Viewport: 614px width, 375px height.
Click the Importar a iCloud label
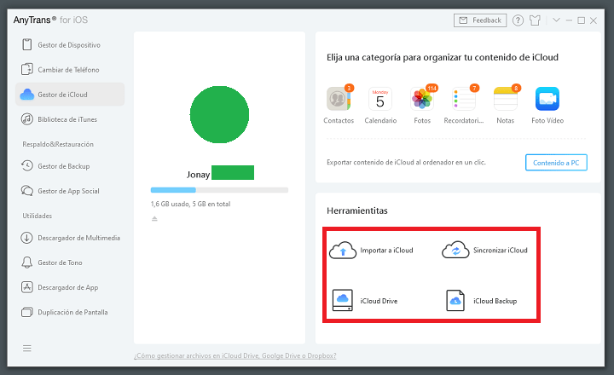tap(386, 250)
